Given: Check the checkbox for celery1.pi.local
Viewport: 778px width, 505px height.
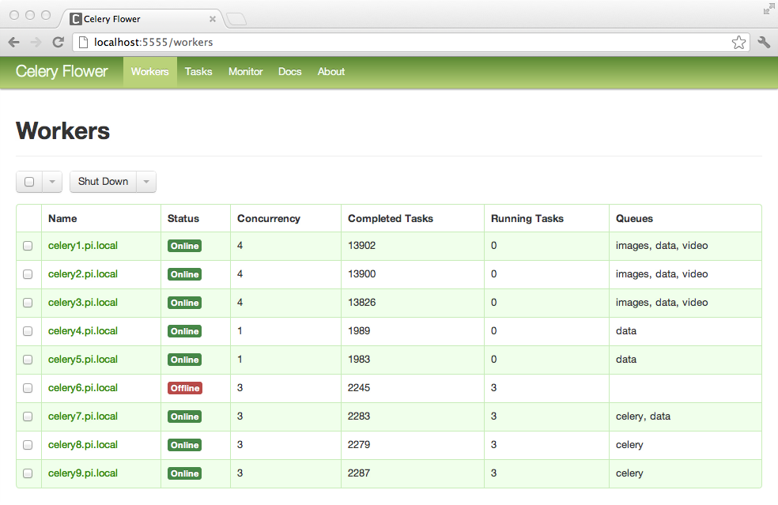Looking at the screenshot, I should click(x=28, y=246).
